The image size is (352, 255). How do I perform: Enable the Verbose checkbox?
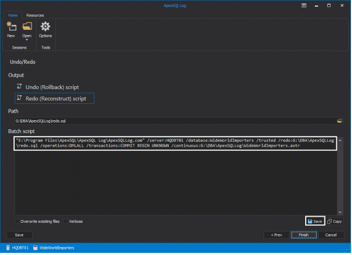[66, 222]
